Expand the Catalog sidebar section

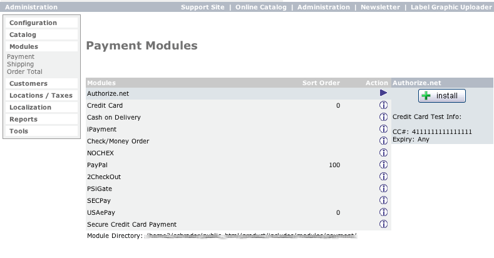coord(23,34)
